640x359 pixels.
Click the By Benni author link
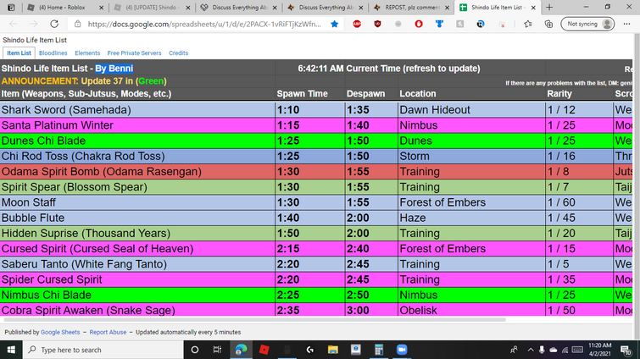click(114, 69)
